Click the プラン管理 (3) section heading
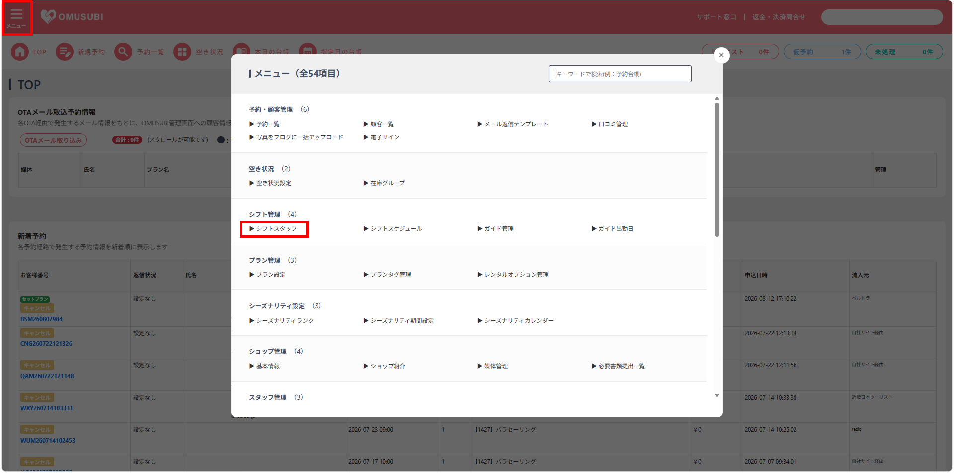954x473 pixels. 273,260
